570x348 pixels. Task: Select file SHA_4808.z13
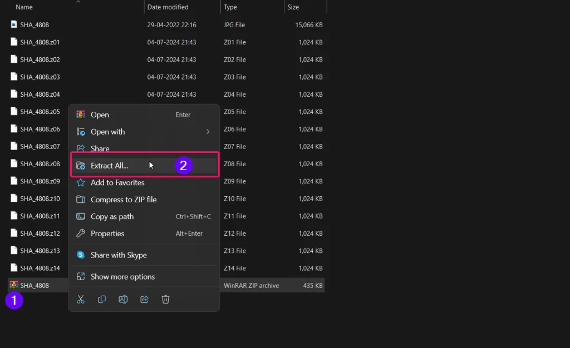pos(40,251)
